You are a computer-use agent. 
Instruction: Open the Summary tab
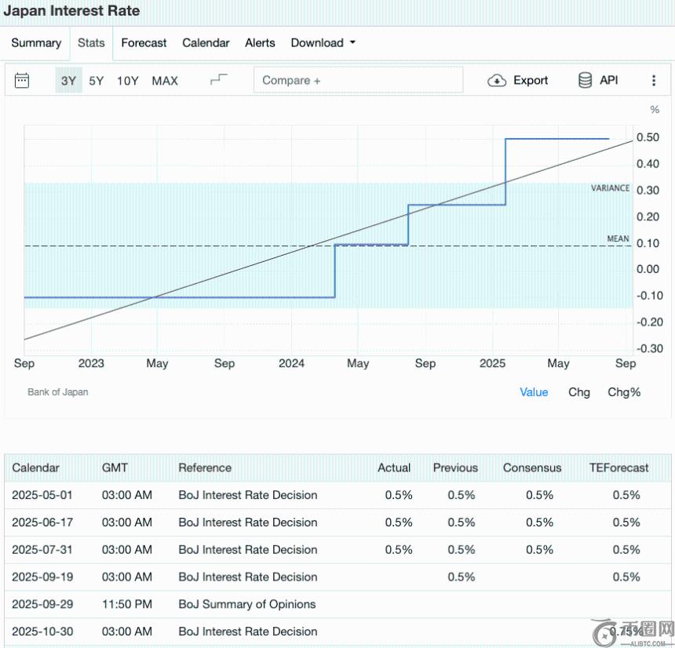coord(36,43)
